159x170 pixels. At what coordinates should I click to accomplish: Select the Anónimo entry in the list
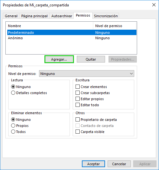(72, 38)
